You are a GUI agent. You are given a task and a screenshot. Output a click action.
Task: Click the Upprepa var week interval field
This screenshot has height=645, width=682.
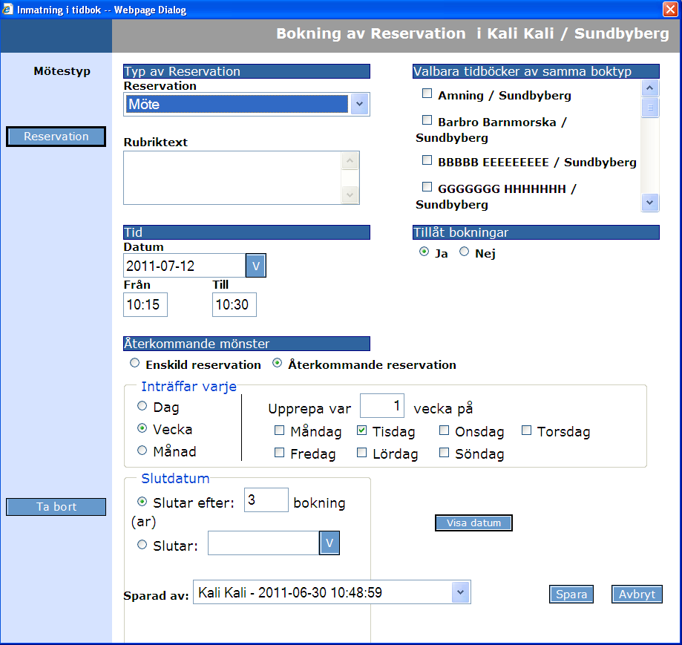tap(382, 406)
